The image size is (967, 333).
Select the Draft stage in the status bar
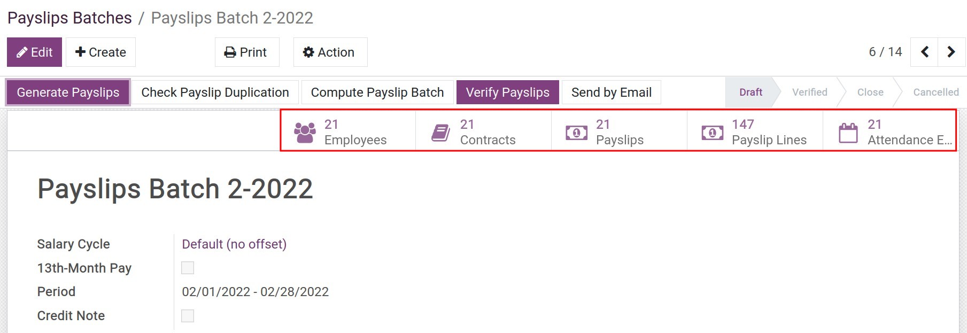[x=749, y=92]
